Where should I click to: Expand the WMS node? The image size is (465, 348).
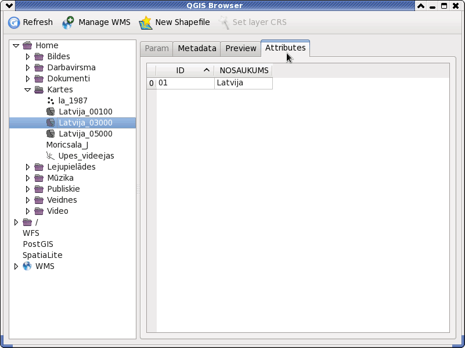[16, 266]
